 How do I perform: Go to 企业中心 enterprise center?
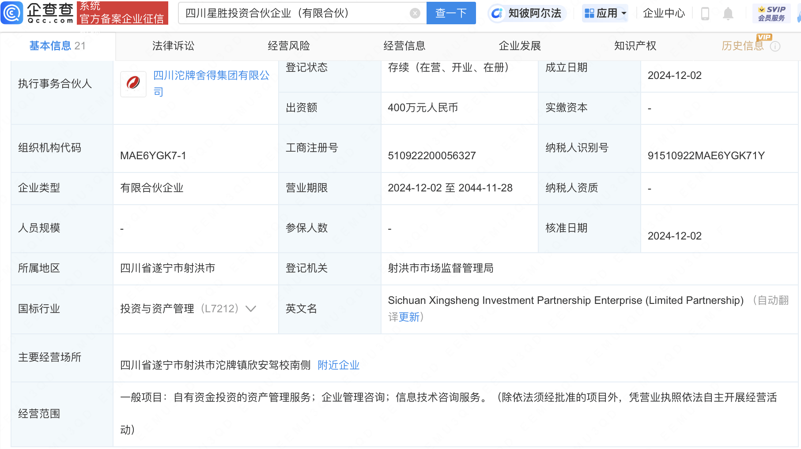[663, 13]
